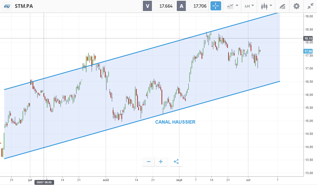The image size is (317, 185).
Task: Open the candlestick chart type dropdown
Action: (x=266, y=6)
